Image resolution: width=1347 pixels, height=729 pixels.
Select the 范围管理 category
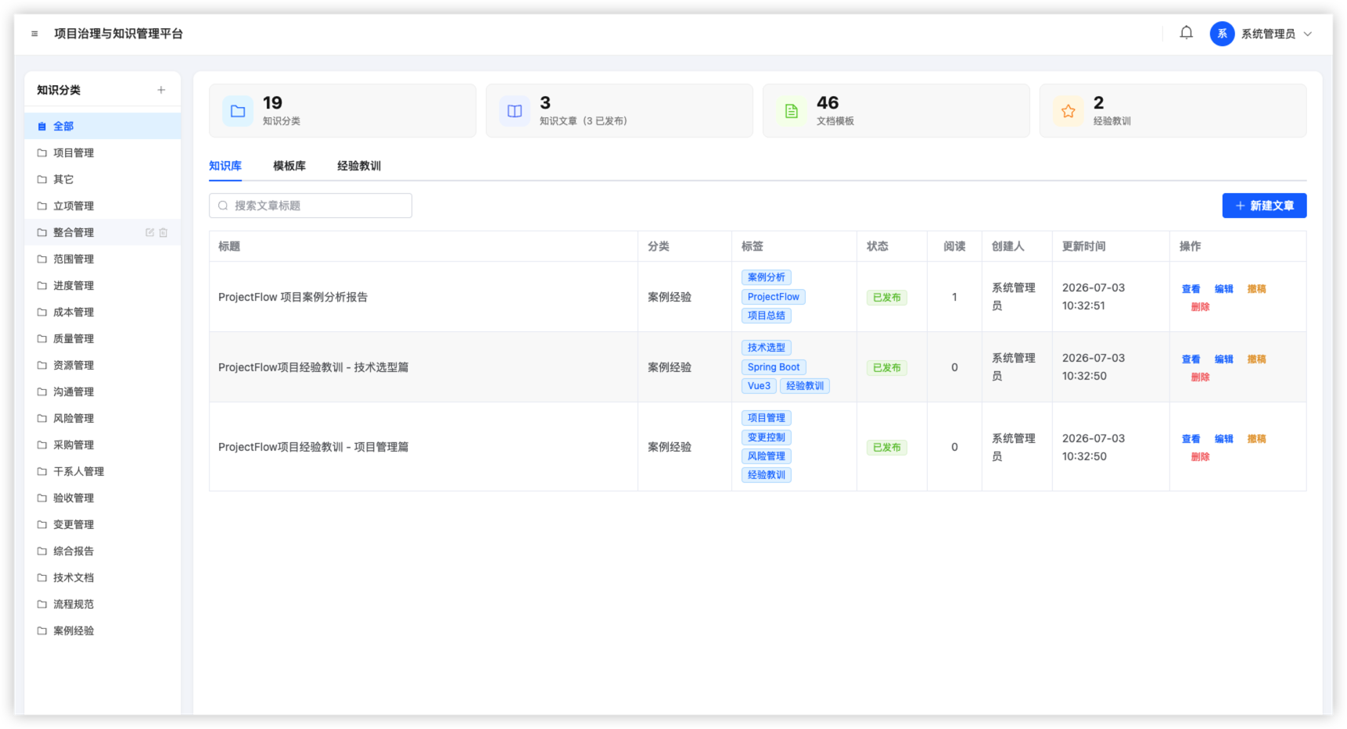point(102,259)
